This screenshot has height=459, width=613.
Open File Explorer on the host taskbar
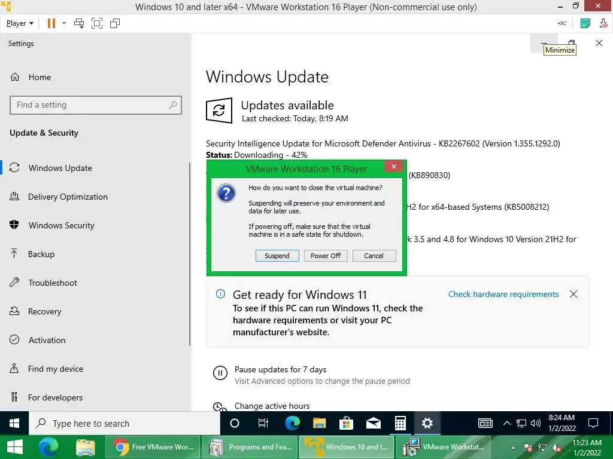tap(86, 447)
